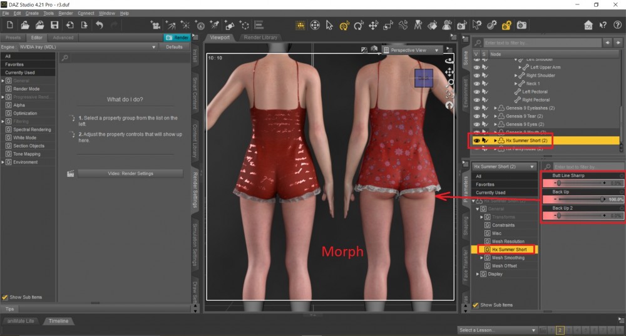Viewport: 626px width, 336px height.
Task: Click Video: Render Settings button
Action: (131, 173)
